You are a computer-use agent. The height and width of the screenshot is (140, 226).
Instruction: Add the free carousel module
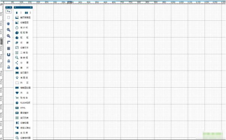point(22,123)
